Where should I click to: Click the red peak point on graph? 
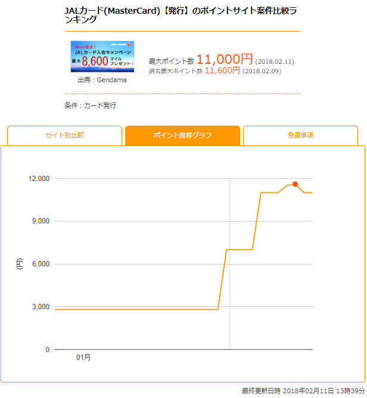(295, 184)
